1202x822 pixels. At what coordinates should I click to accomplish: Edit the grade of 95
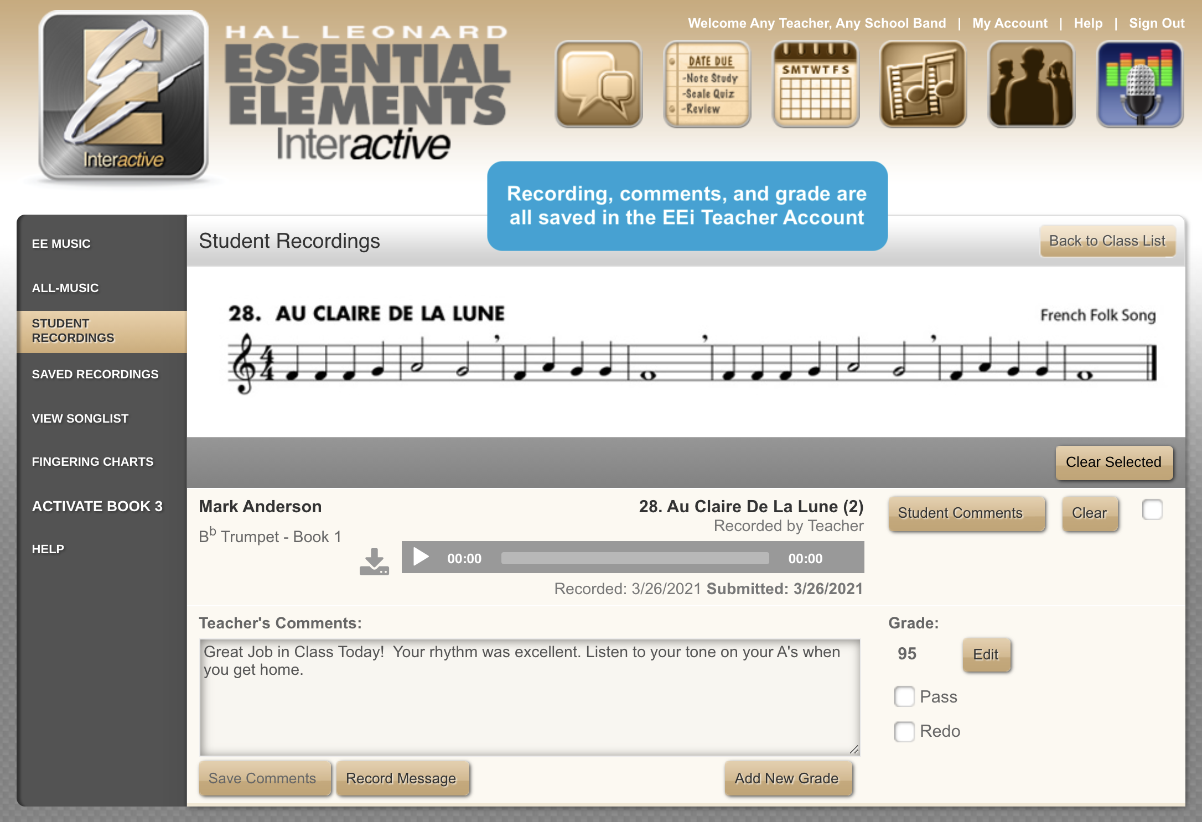pyautogui.click(x=985, y=654)
